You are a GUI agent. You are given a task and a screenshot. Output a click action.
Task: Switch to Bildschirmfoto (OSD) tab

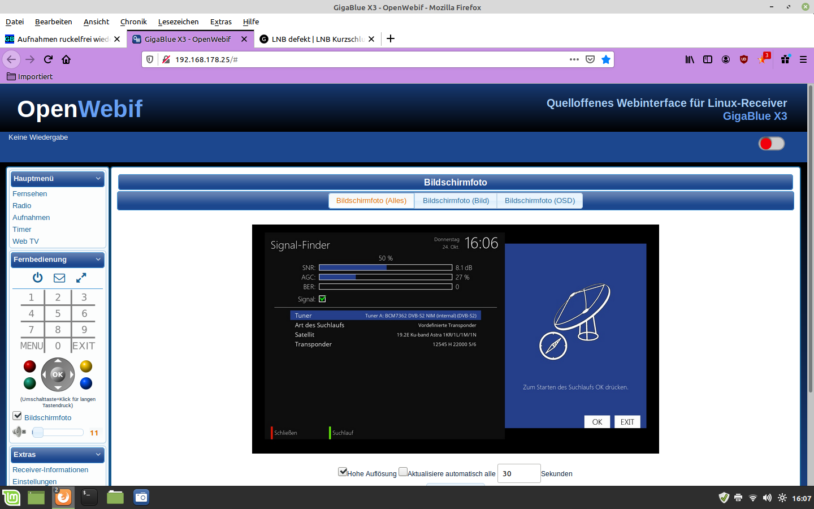[539, 201]
